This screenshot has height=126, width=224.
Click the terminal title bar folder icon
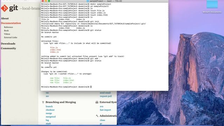pyautogui.click(x=88, y=1)
